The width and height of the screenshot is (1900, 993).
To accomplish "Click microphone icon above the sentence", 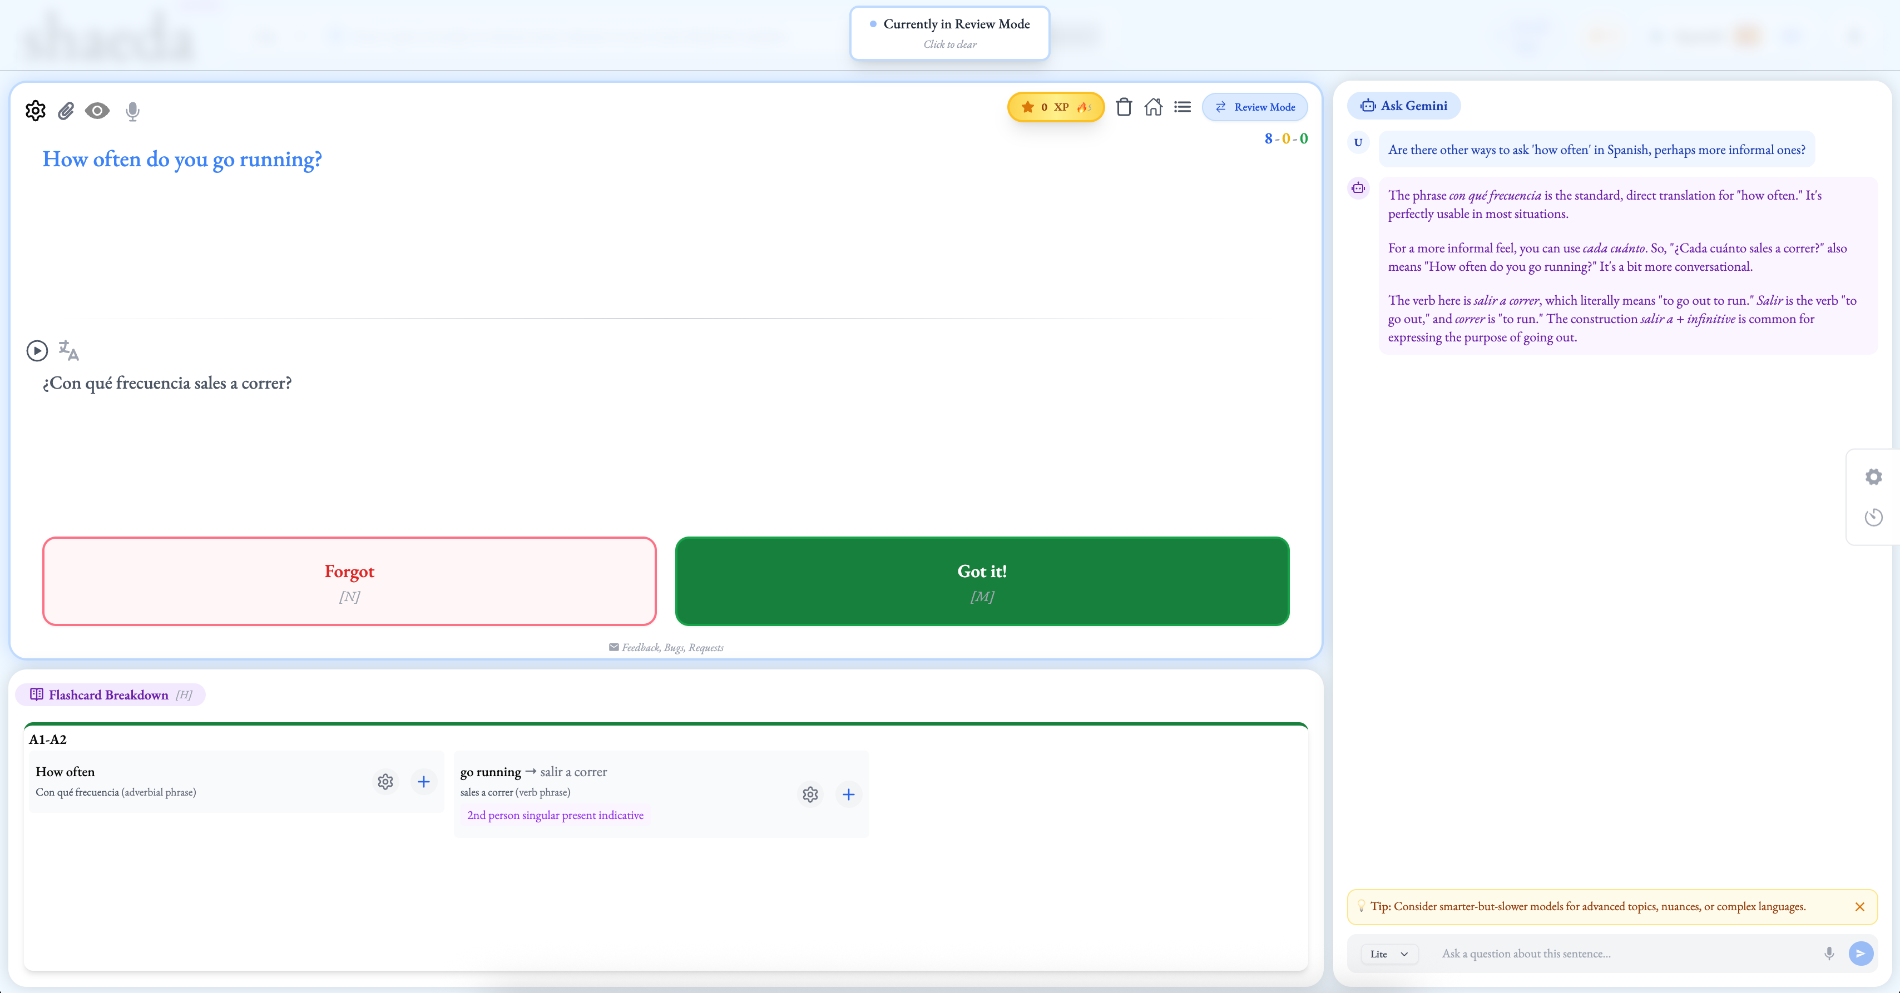I will [133, 111].
